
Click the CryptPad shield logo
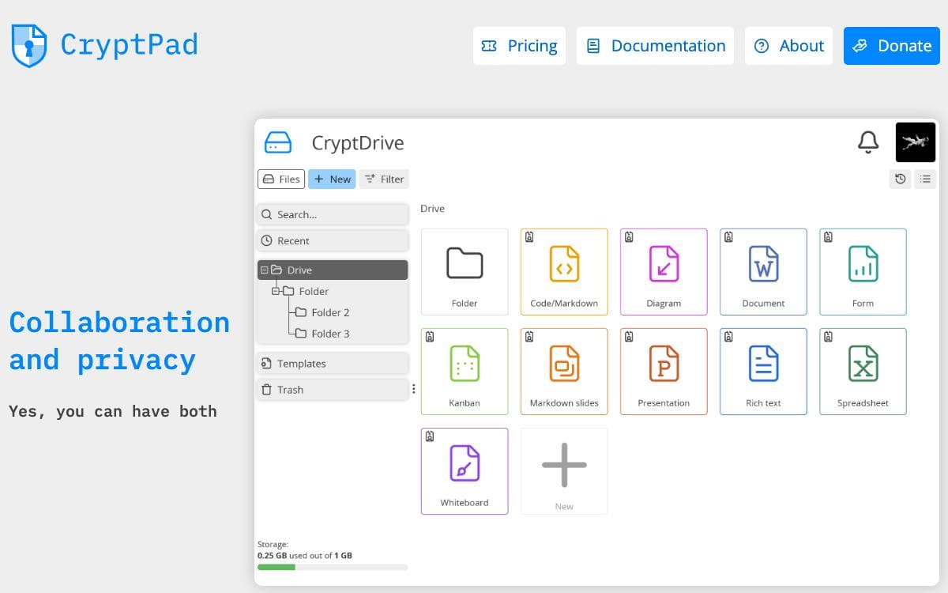pyautogui.click(x=29, y=45)
